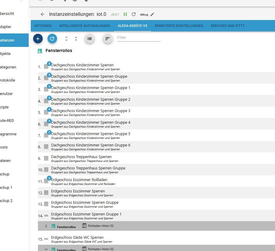The width and height of the screenshot is (275, 251).
Task: Click list icon of Esszimmer Sperren Gruppe row 13
Action: [x=46, y=204]
